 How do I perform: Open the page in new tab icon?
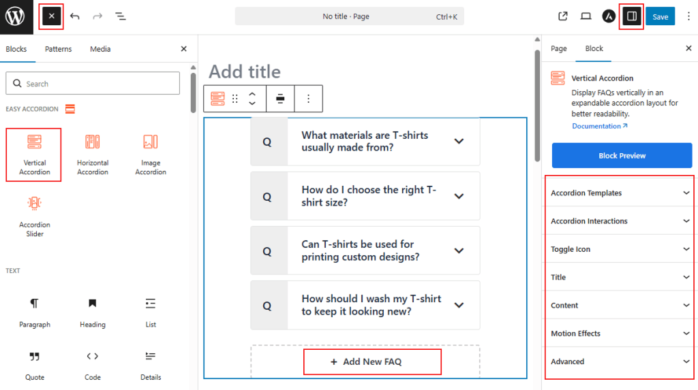coord(563,16)
